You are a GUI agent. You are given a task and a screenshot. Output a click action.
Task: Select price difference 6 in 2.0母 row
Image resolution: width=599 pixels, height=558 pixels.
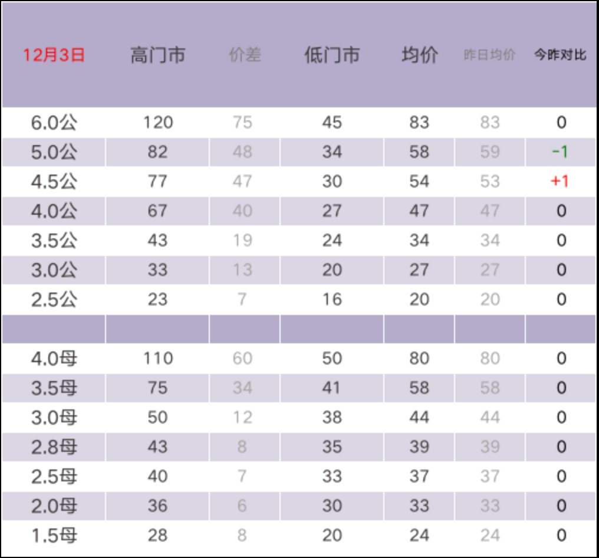click(242, 506)
